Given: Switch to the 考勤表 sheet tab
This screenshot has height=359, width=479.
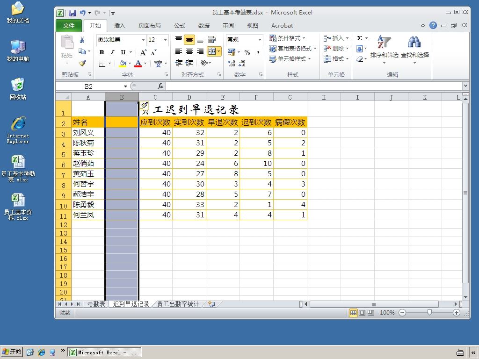Looking at the screenshot, I should click(96, 304).
